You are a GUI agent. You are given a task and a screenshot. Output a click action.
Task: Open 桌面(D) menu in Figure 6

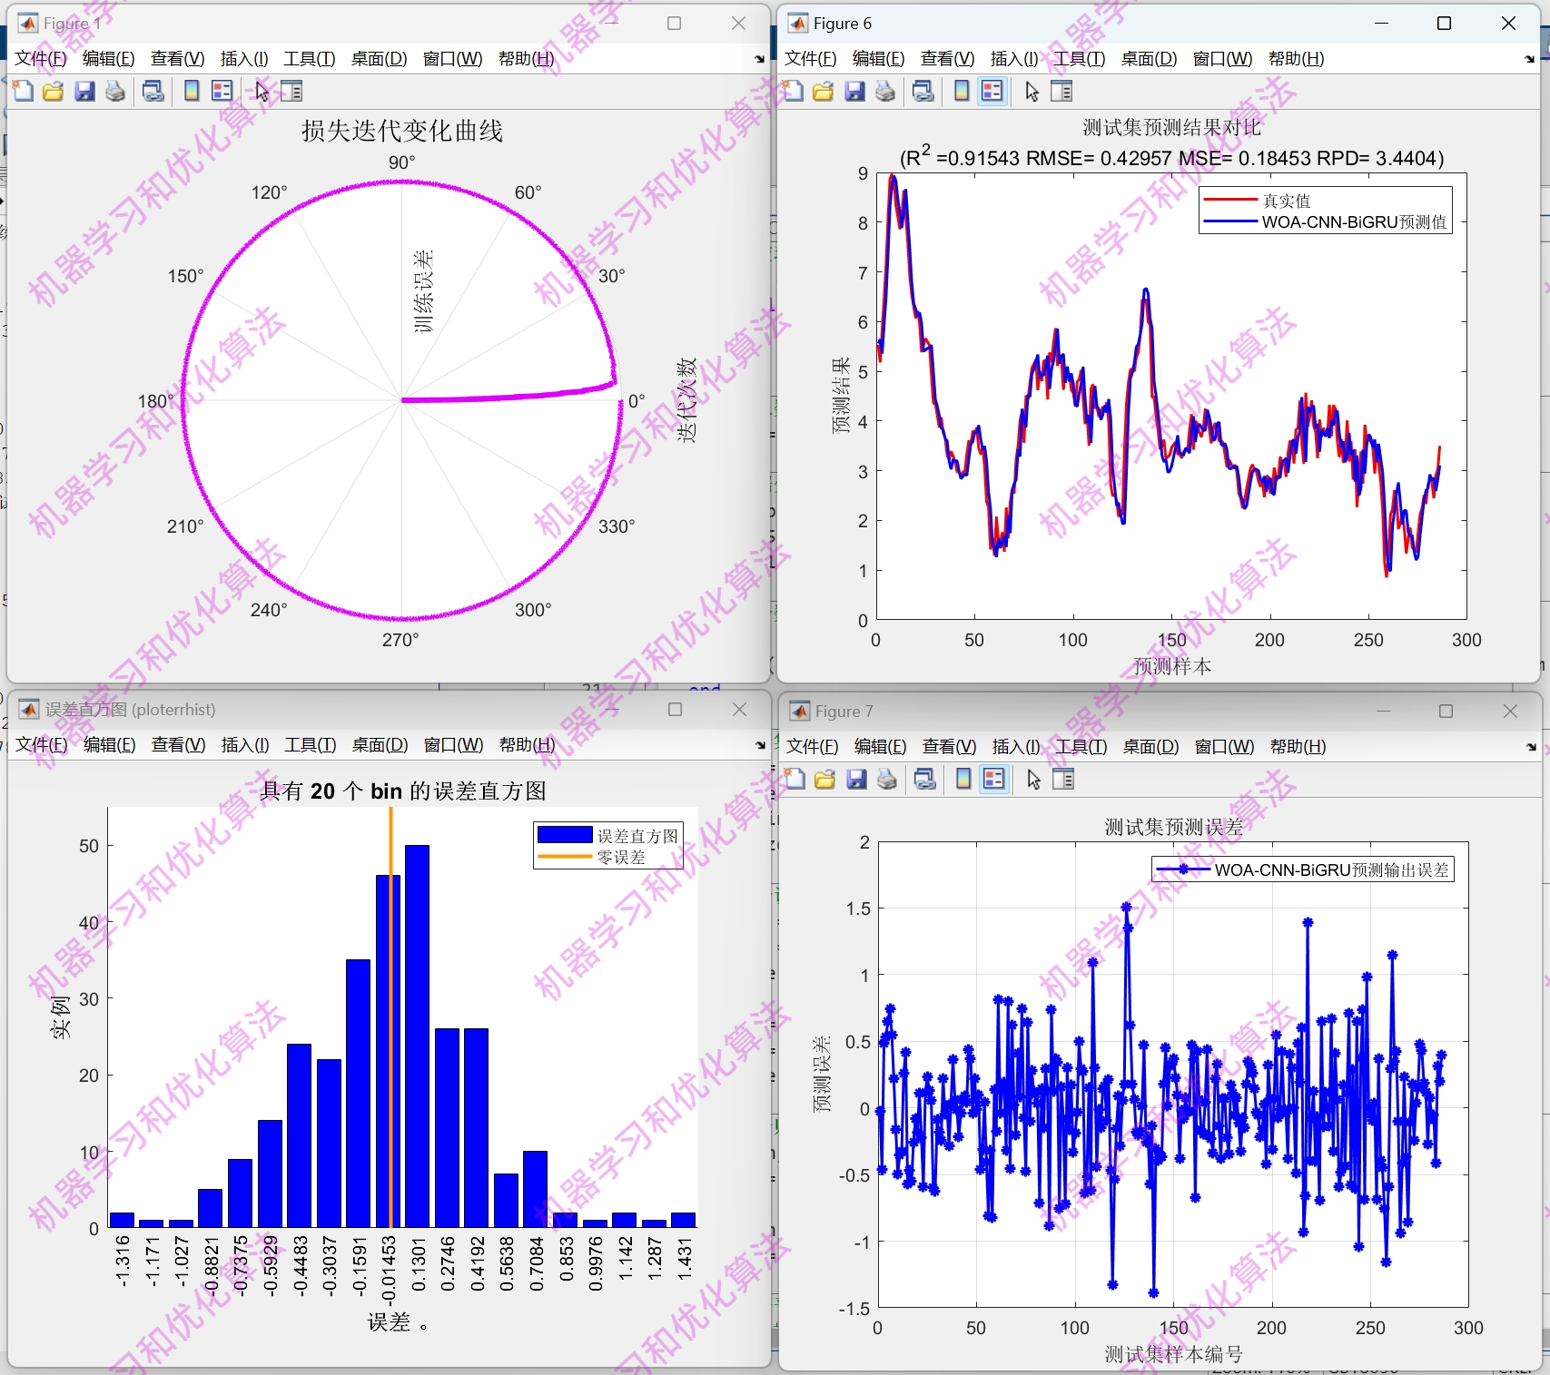coord(1150,59)
